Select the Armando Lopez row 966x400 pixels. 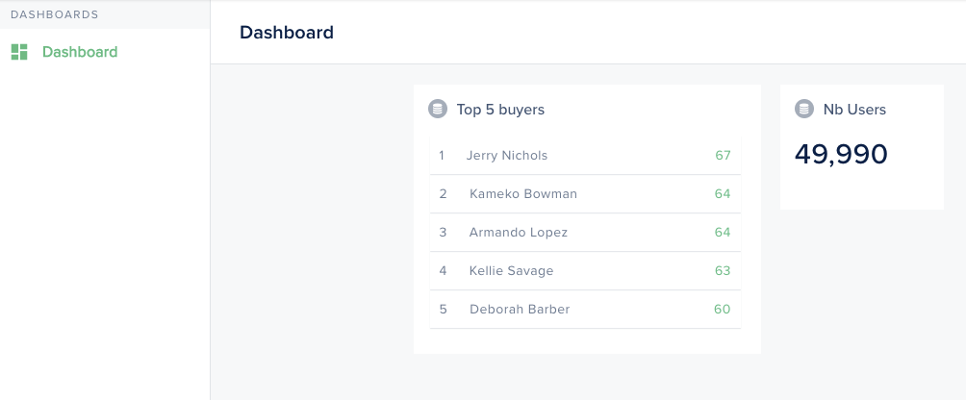tap(585, 233)
